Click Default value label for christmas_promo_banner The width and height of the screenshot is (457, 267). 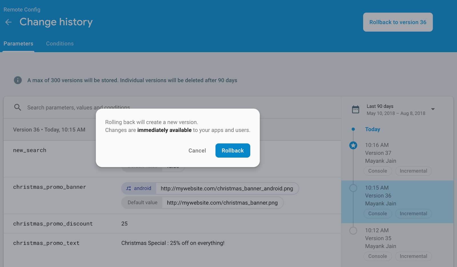(143, 203)
